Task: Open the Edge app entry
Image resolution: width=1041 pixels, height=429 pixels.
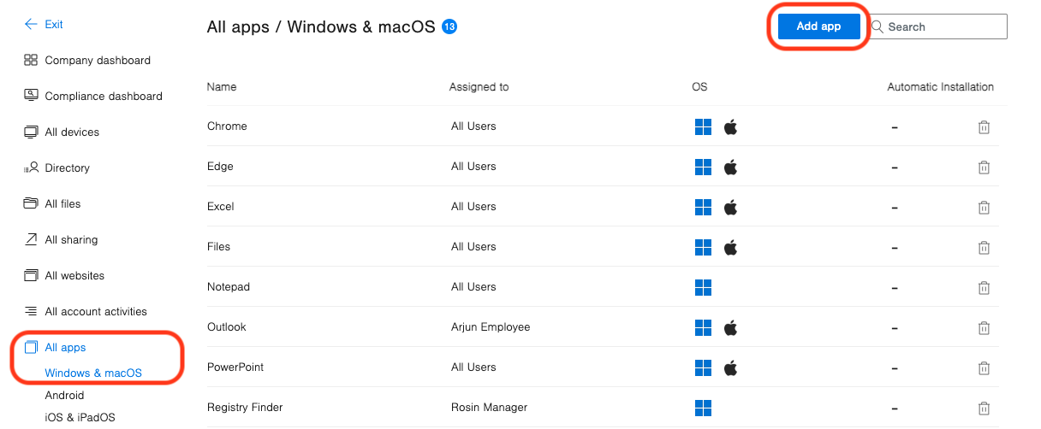Action: [220, 167]
